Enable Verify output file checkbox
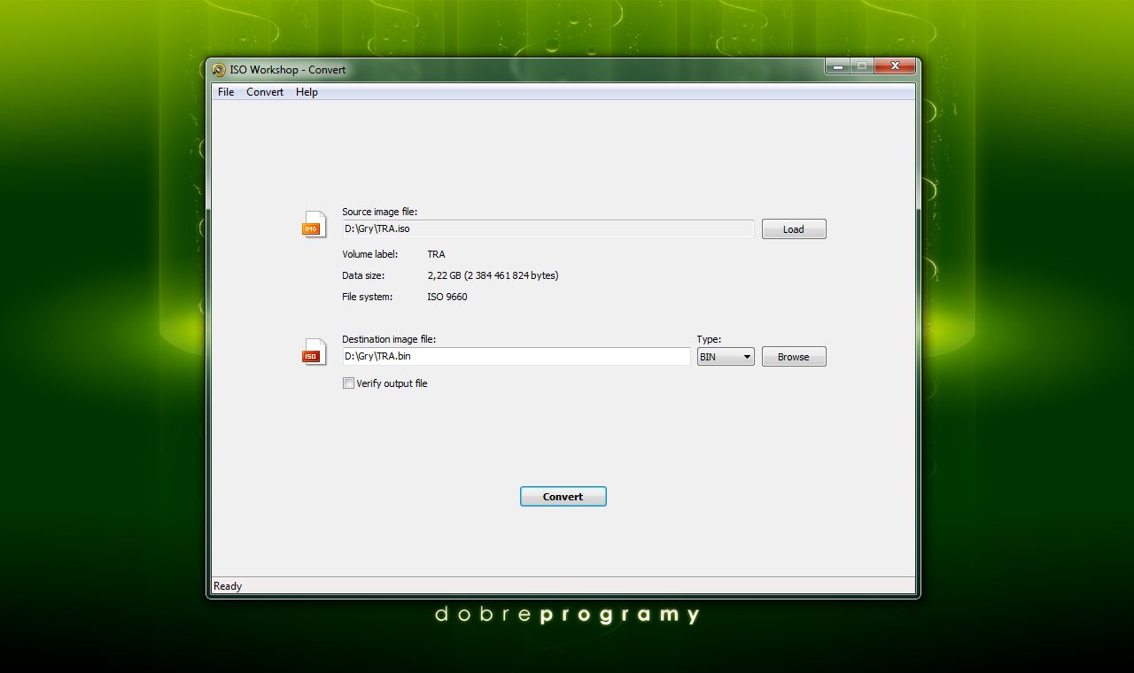This screenshot has height=673, width=1134. point(349,383)
